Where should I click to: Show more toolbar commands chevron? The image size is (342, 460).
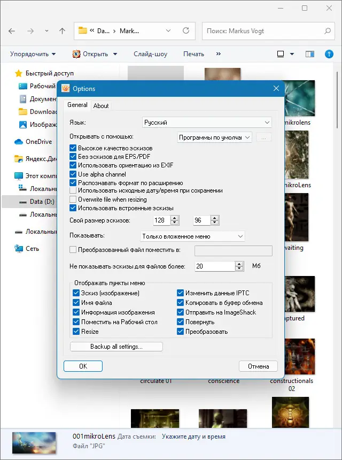[219, 53]
